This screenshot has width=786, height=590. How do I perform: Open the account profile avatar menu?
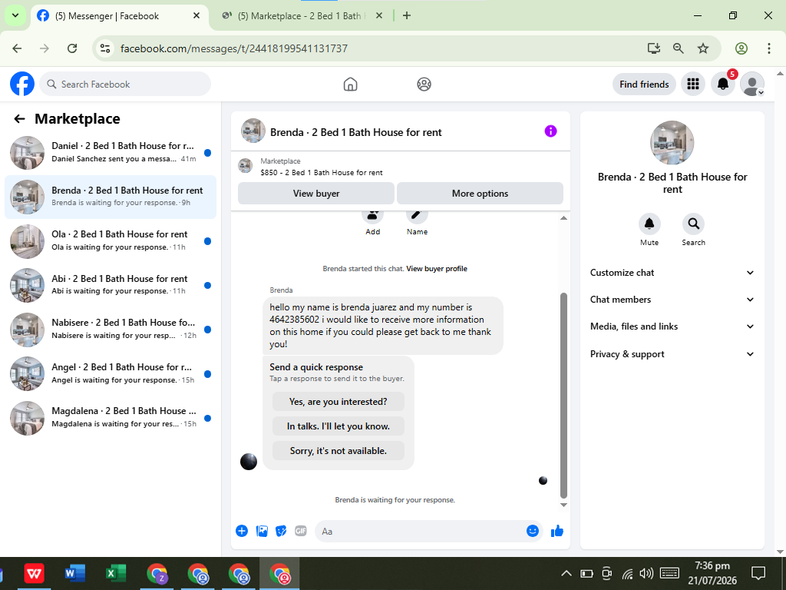click(x=752, y=84)
